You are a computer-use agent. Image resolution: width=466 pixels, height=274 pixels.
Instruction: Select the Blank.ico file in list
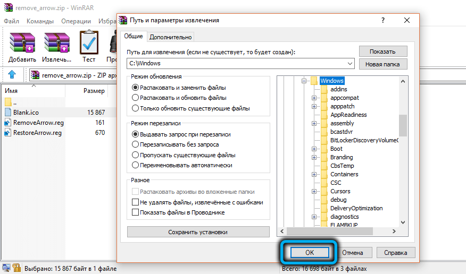click(26, 113)
